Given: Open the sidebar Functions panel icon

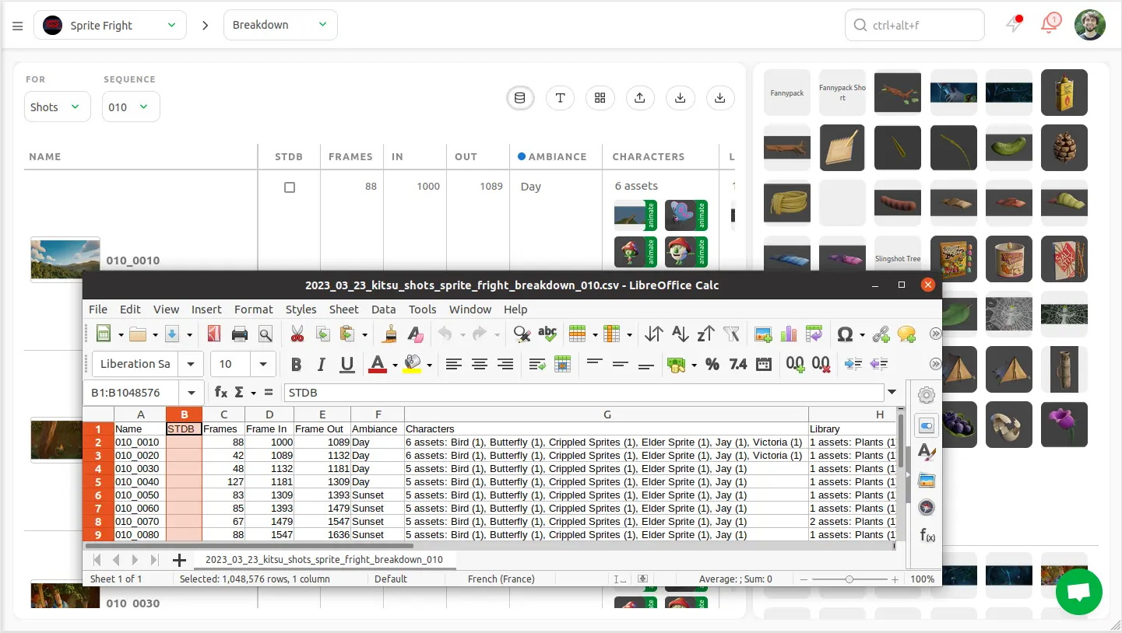Looking at the screenshot, I should (927, 535).
